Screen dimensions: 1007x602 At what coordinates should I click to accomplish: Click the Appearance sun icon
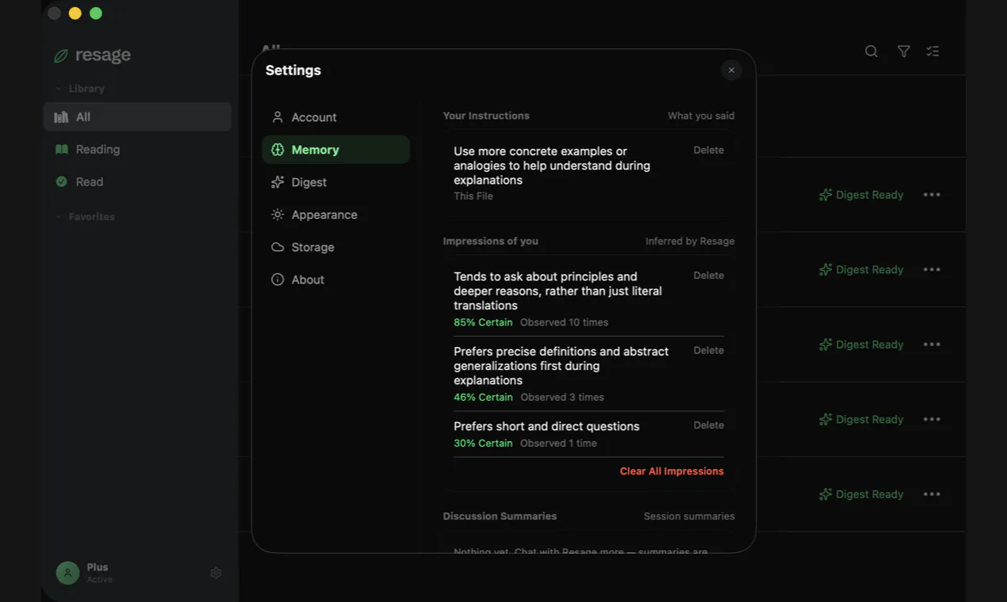278,215
